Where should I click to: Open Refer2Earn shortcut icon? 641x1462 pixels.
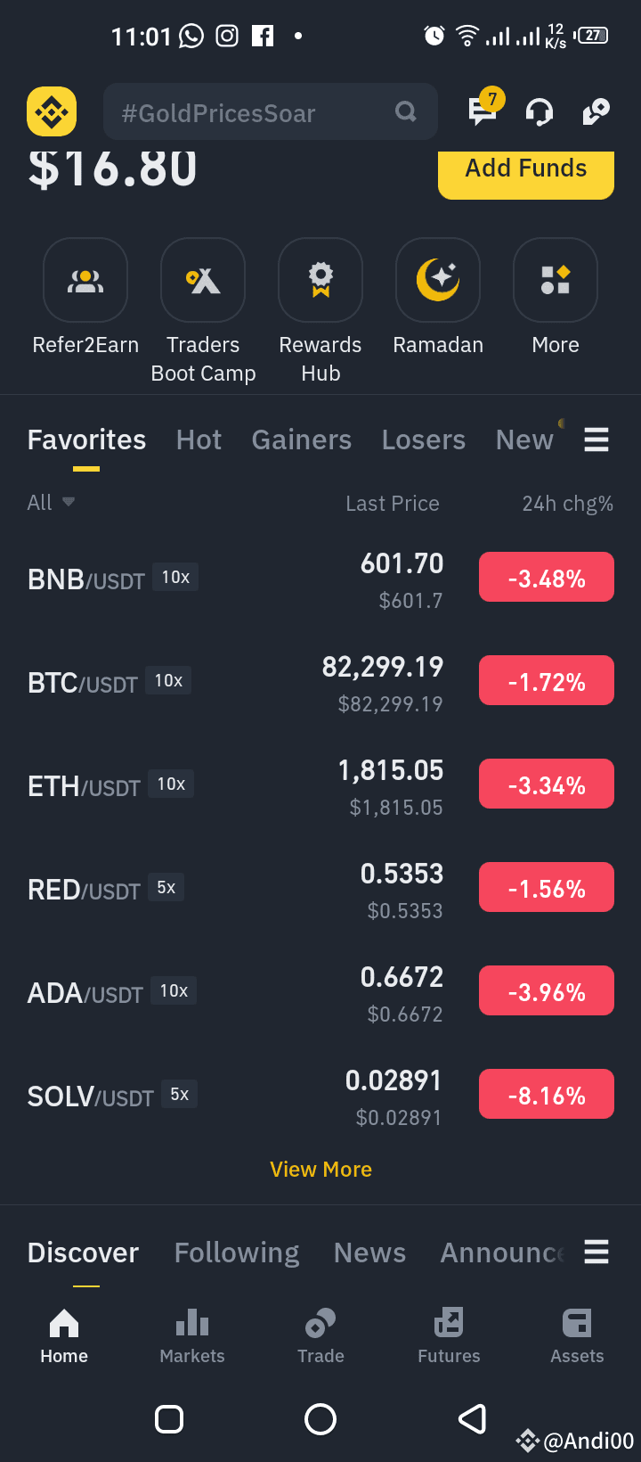tap(85, 280)
